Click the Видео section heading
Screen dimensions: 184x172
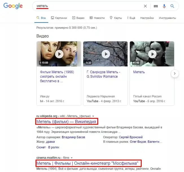tap(43, 36)
